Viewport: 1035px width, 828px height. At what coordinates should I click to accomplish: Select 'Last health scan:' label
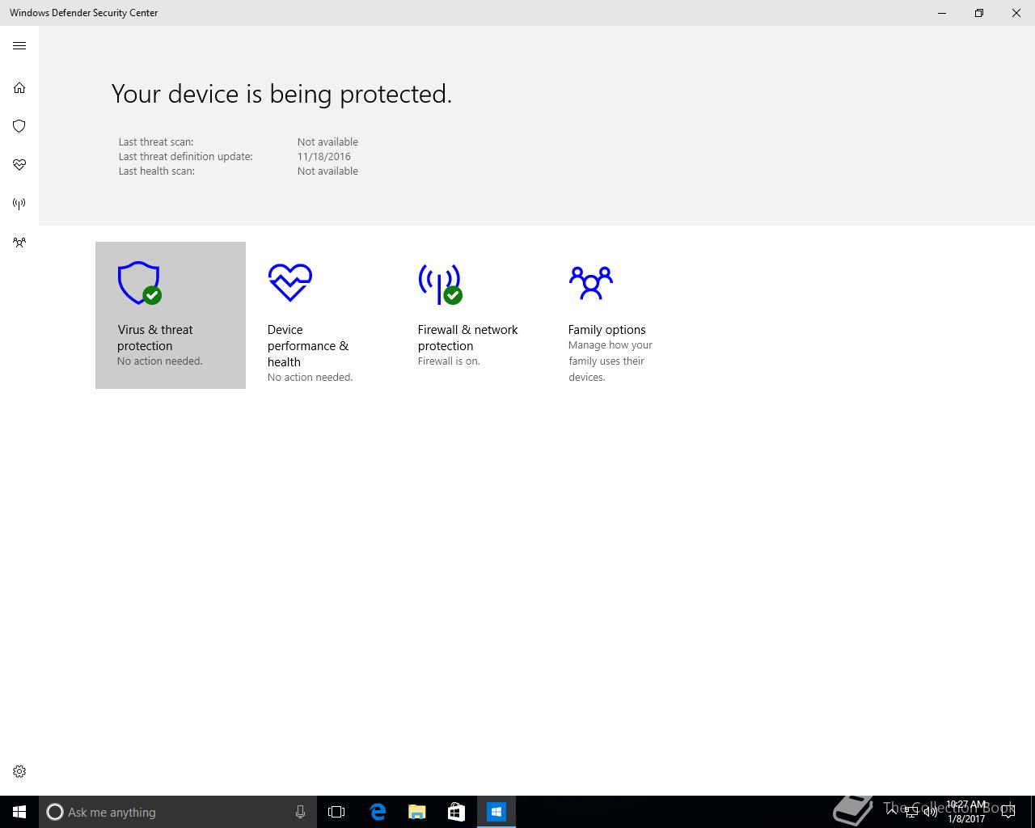(157, 171)
